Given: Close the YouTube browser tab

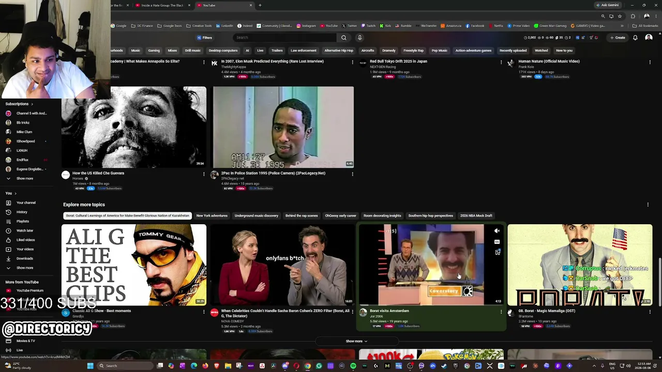Looking at the screenshot, I should tap(251, 5).
